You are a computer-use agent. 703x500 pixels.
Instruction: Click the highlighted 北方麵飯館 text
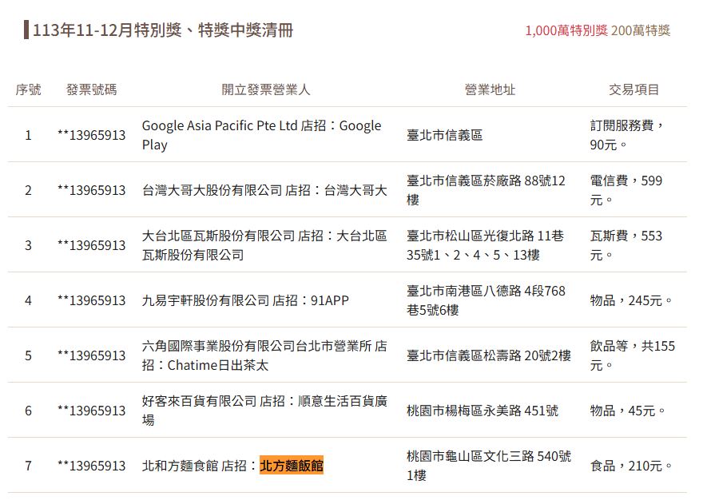pos(292,466)
